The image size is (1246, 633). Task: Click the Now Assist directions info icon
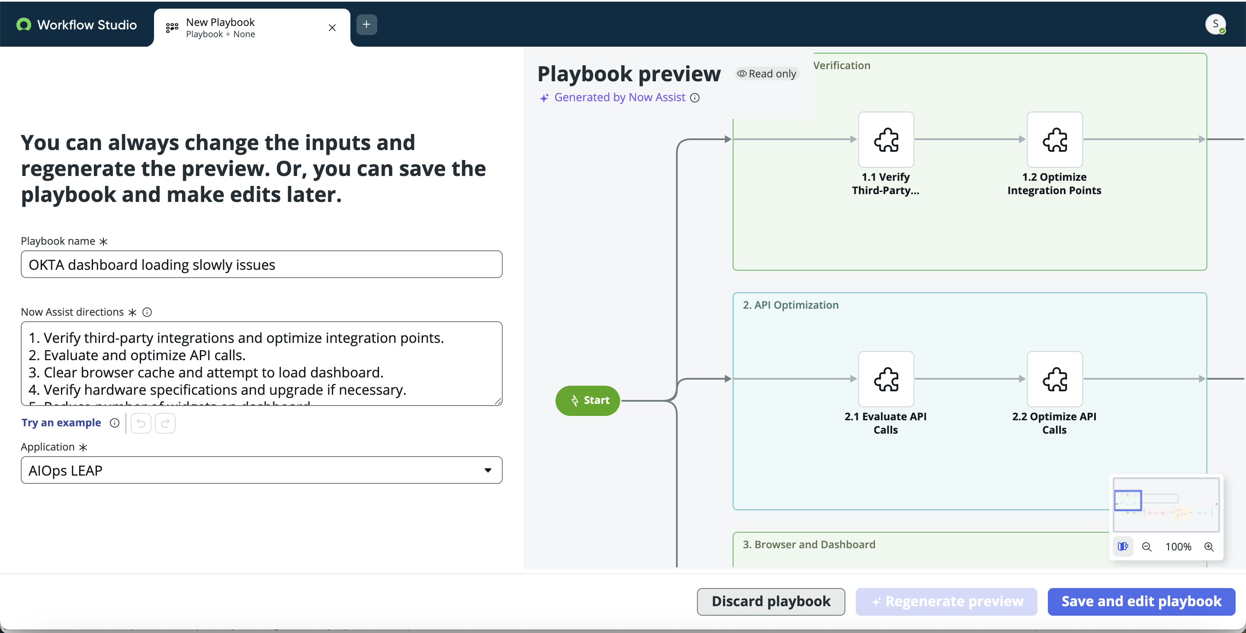pos(147,312)
